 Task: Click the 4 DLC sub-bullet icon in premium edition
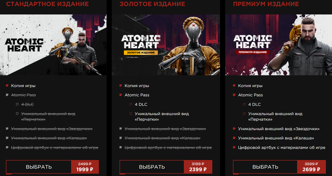(244, 104)
